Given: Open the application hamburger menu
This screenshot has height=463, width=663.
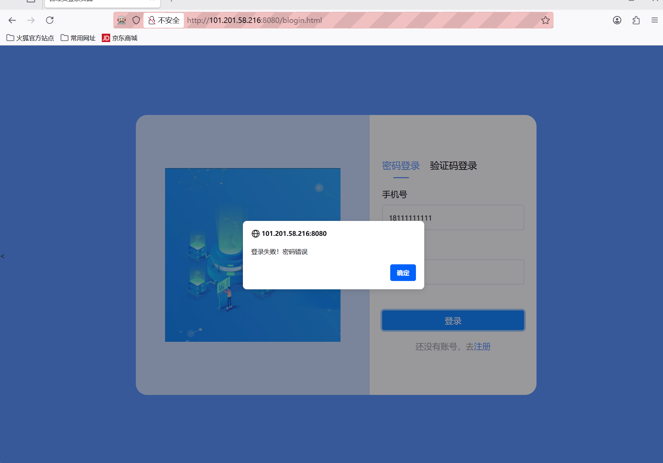Looking at the screenshot, I should pyautogui.click(x=655, y=20).
